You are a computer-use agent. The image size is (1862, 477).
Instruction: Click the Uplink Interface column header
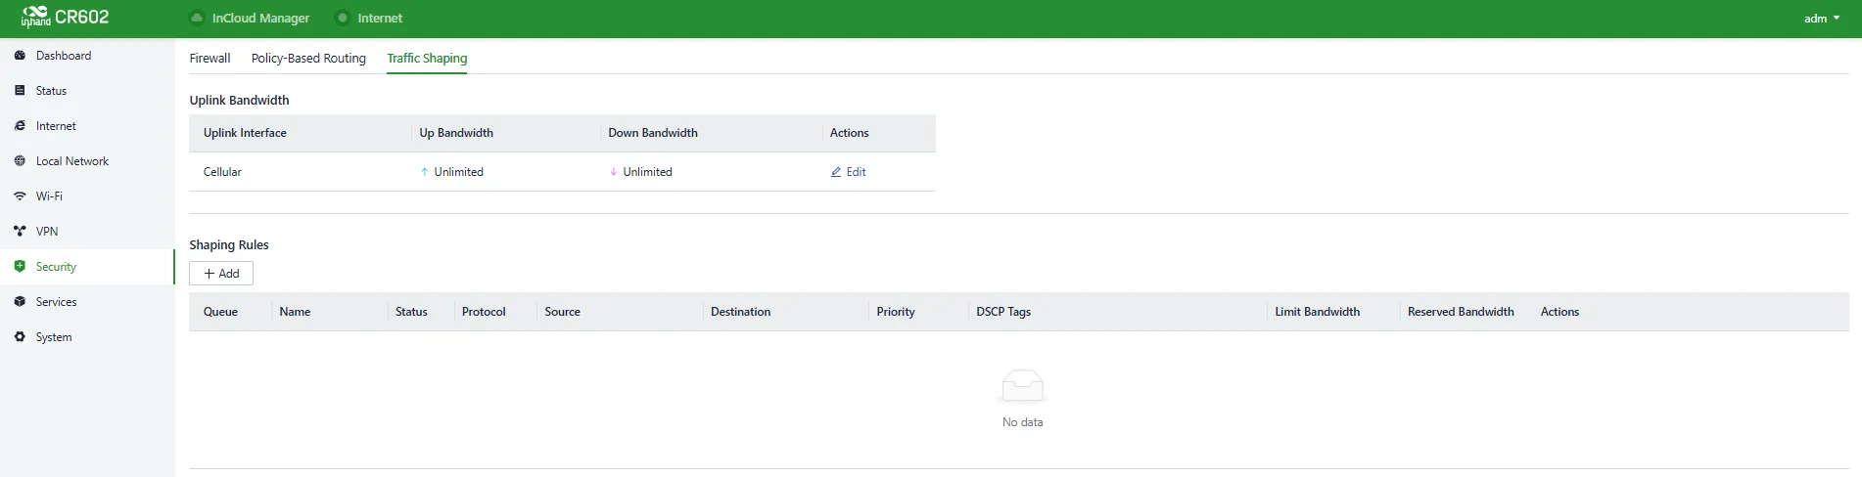pyautogui.click(x=245, y=133)
